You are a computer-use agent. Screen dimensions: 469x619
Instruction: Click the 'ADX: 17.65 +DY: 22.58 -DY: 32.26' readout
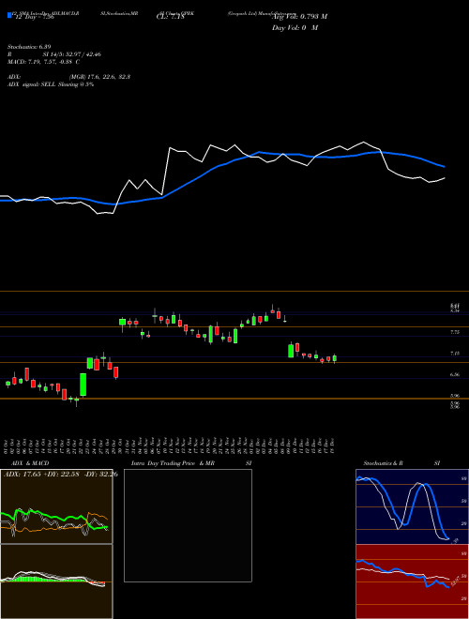click(x=61, y=474)
